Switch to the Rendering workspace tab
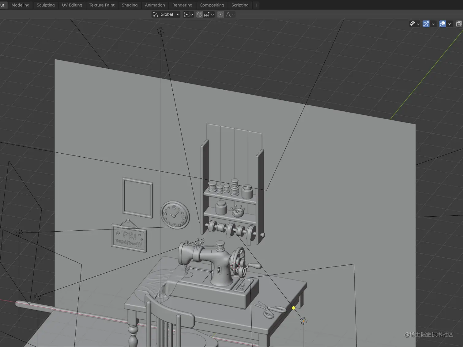 pos(182,5)
